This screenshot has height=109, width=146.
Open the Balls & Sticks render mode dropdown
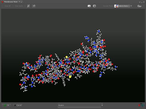[131, 6]
